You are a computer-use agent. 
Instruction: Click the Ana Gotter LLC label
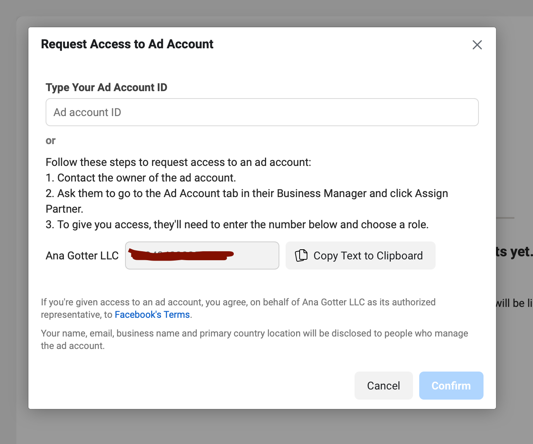pos(82,255)
